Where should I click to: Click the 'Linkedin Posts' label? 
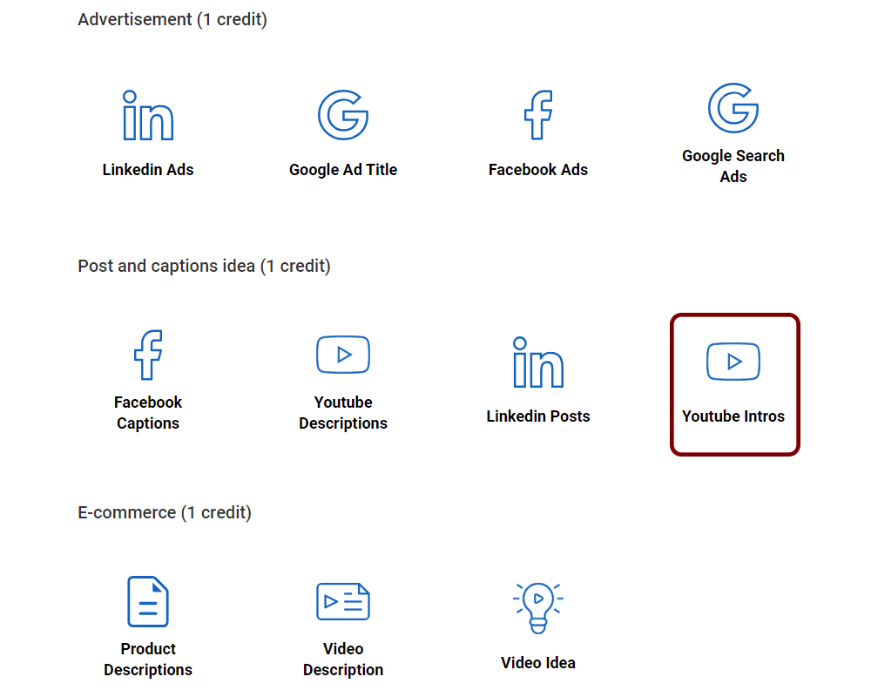(x=538, y=416)
